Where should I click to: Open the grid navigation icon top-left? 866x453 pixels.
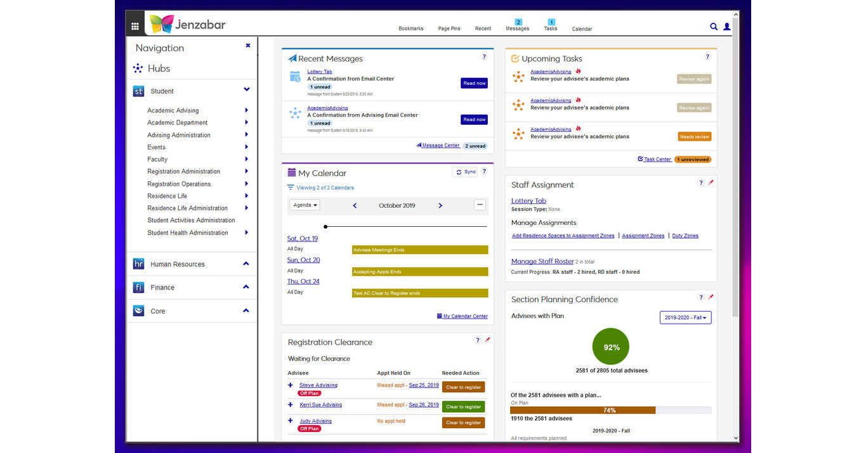click(134, 27)
